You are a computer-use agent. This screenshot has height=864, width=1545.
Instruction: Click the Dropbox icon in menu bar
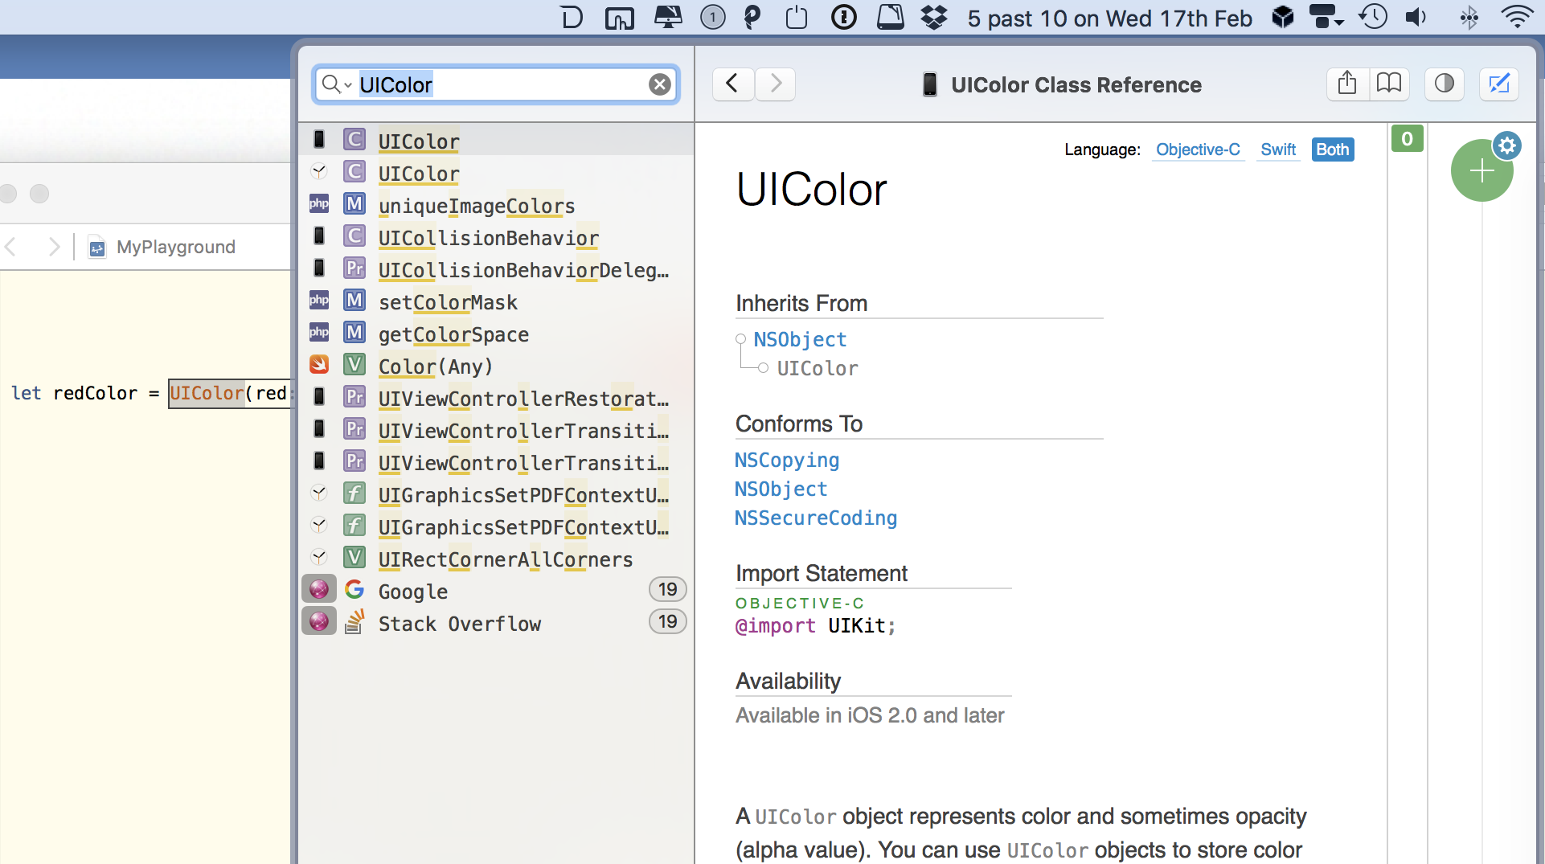coord(933,17)
